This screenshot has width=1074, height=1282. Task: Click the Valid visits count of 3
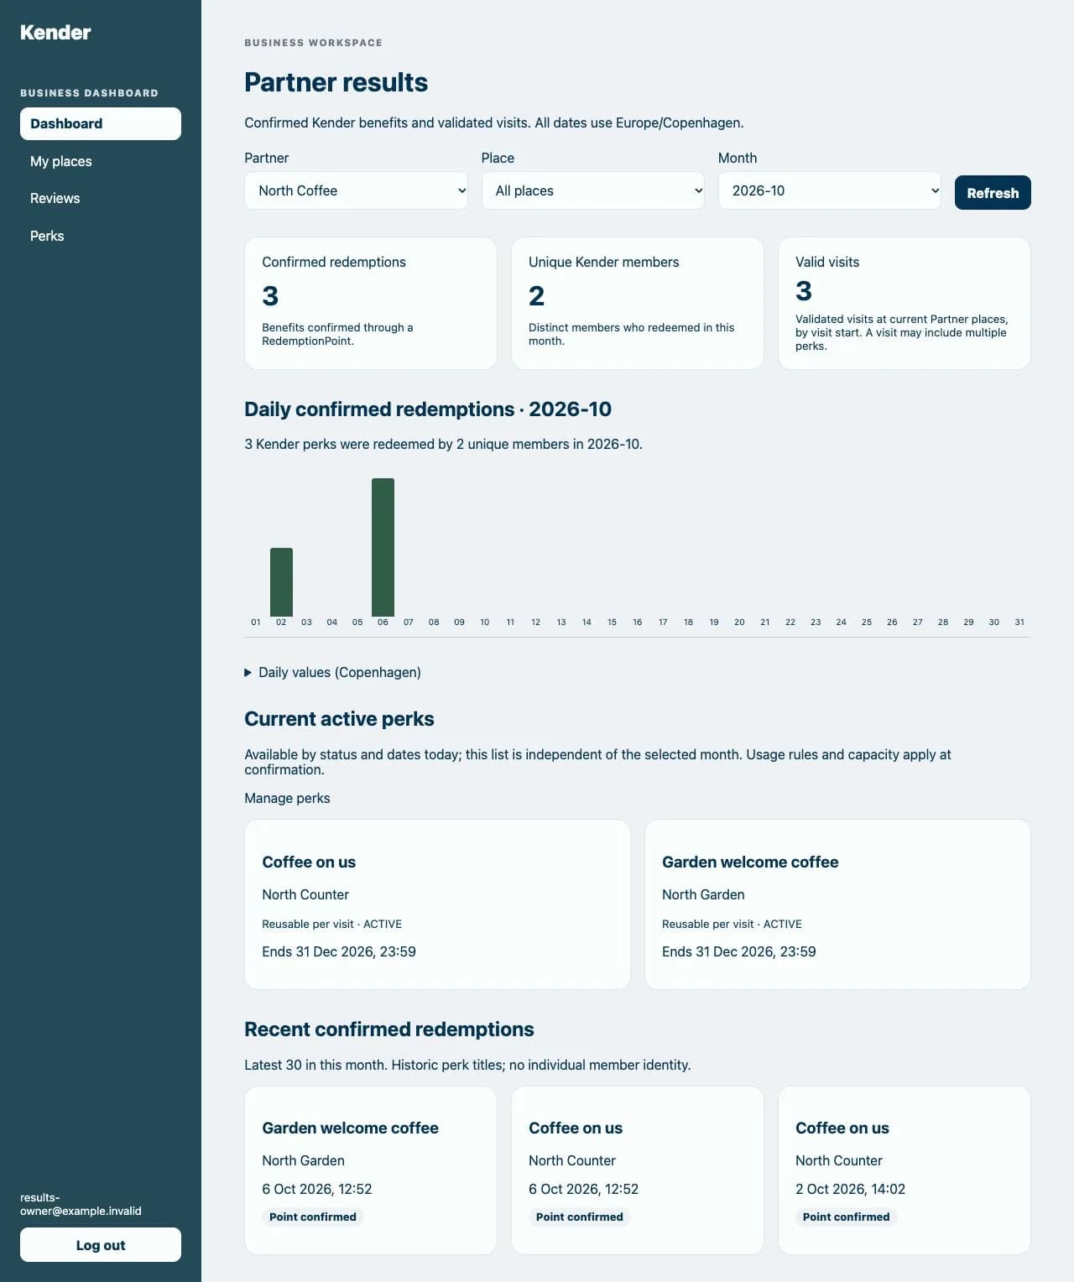click(804, 290)
